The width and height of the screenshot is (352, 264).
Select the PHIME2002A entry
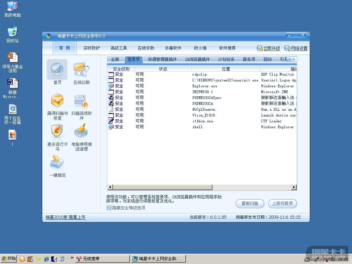(x=203, y=103)
